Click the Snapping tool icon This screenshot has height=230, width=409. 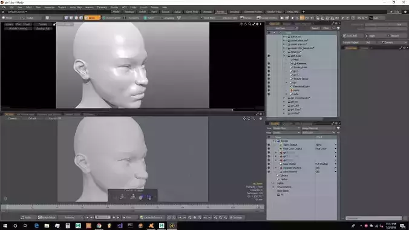pyautogui.click(x=162, y=18)
